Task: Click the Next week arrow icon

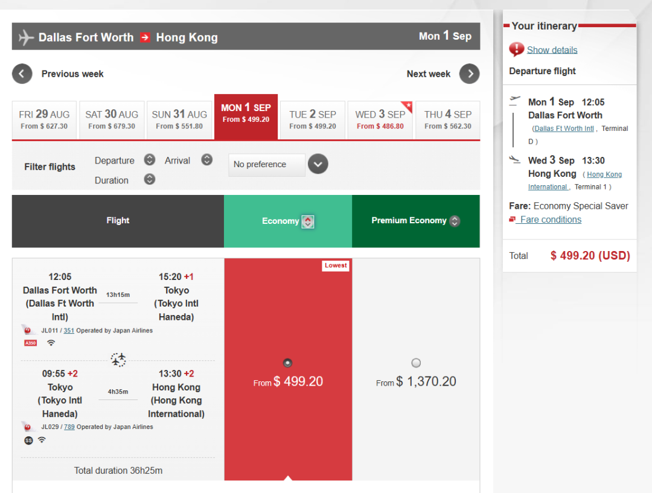Action: click(469, 74)
